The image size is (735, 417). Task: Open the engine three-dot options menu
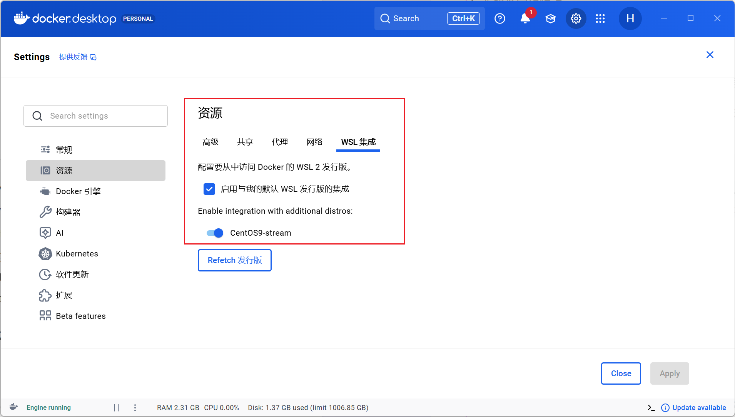coord(135,408)
